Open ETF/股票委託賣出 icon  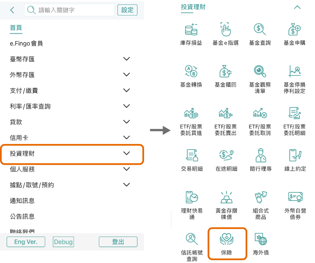(226, 113)
